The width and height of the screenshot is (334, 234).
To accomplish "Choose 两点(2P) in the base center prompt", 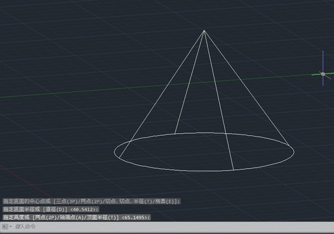I will click(91, 201).
